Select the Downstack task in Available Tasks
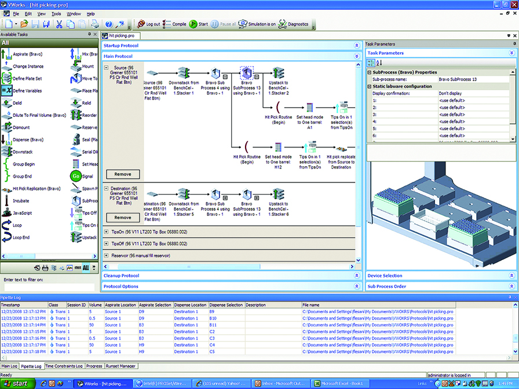This screenshot has height=389, width=519. coord(17,152)
